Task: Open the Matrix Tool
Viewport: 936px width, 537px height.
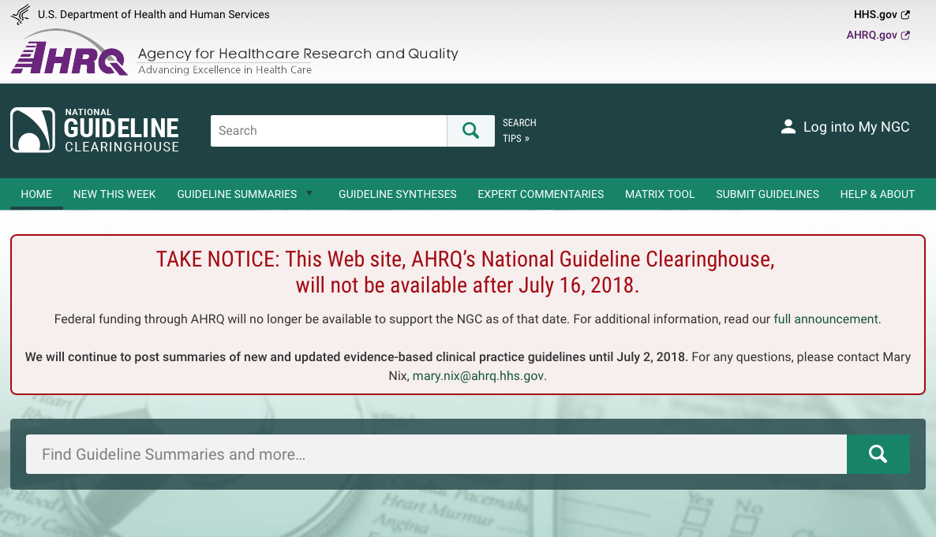Action: [660, 194]
